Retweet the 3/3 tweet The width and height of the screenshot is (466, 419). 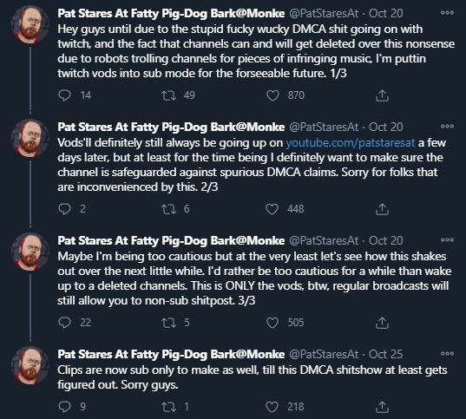point(168,323)
